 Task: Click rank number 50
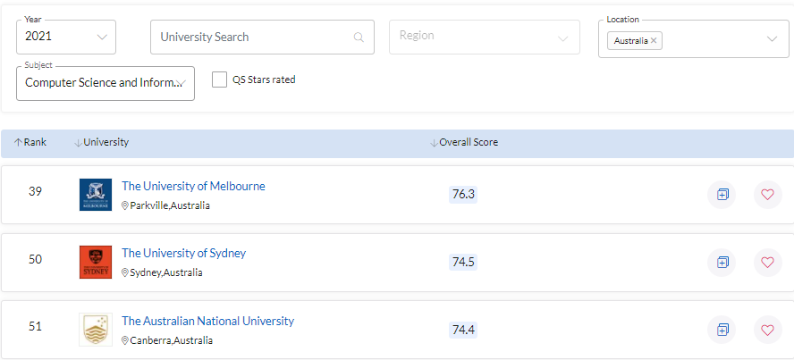pyautogui.click(x=35, y=259)
